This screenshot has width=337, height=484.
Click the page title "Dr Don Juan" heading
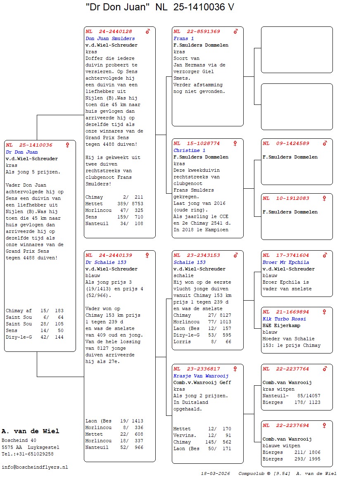click(x=160, y=7)
